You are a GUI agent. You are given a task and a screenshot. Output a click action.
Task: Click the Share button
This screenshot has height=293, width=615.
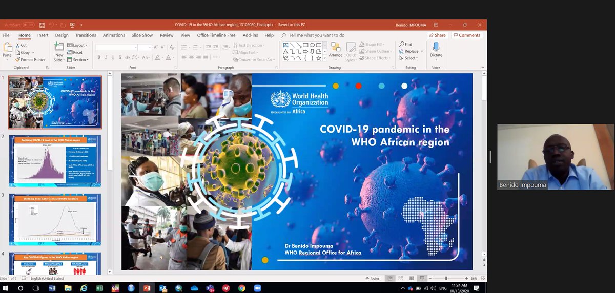pyautogui.click(x=437, y=35)
